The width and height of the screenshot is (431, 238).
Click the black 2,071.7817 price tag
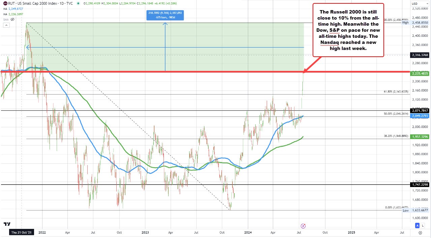click(x=420, y=110)
